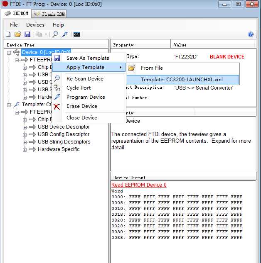The height and width of the screenshot is (263, 261).
Task: Select From File in the submenu
Action: (183, 68)
